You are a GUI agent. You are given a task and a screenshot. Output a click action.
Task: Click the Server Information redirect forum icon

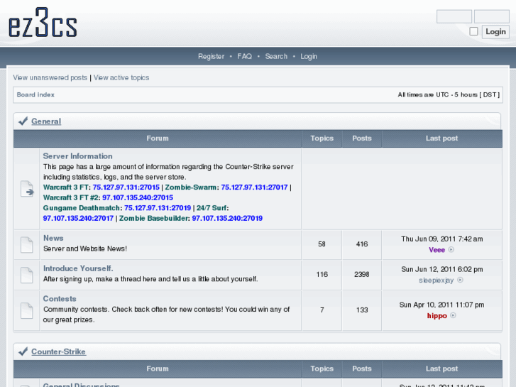[x=27, y=189]
